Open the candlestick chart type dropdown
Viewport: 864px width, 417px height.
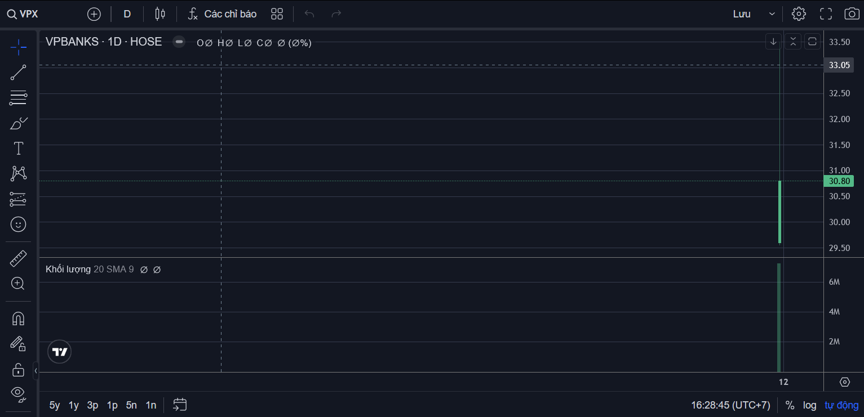[161, 14]
